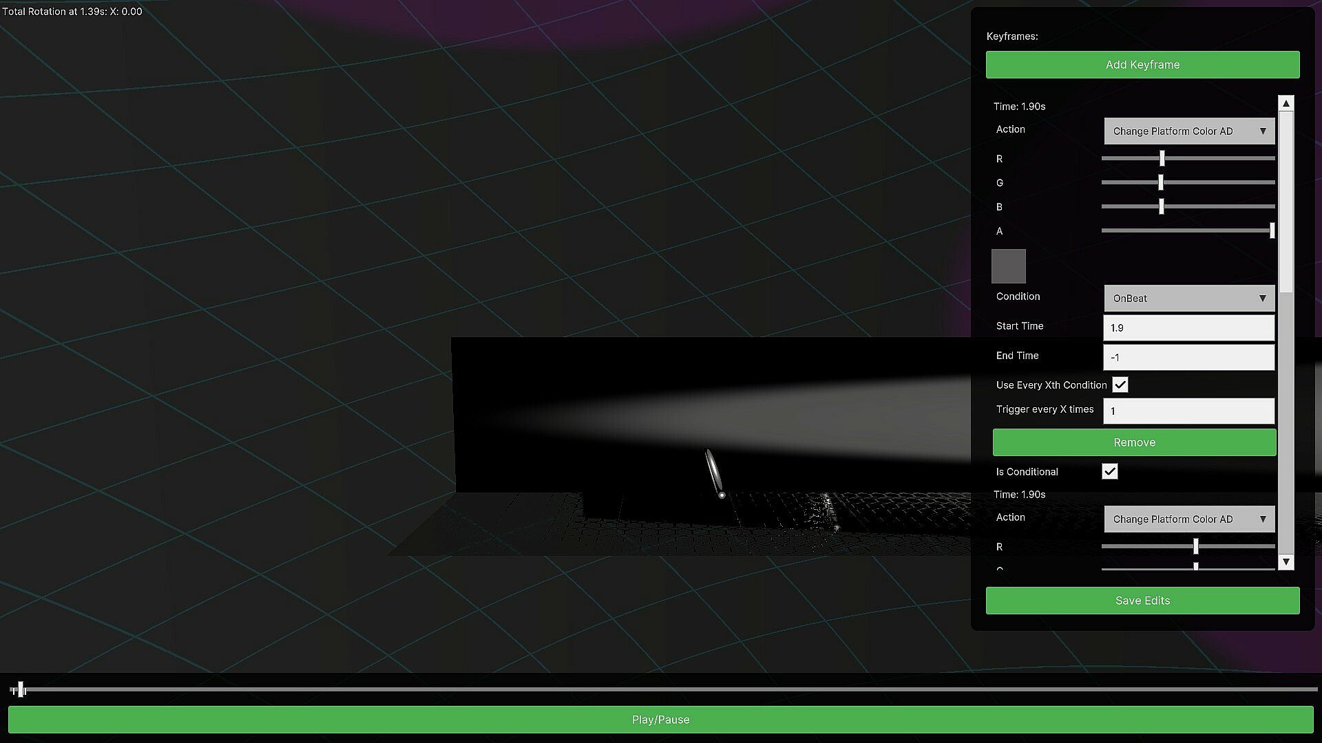
Task: Uncheck the Is Conditional checkbox
Action: [1109, 472]
